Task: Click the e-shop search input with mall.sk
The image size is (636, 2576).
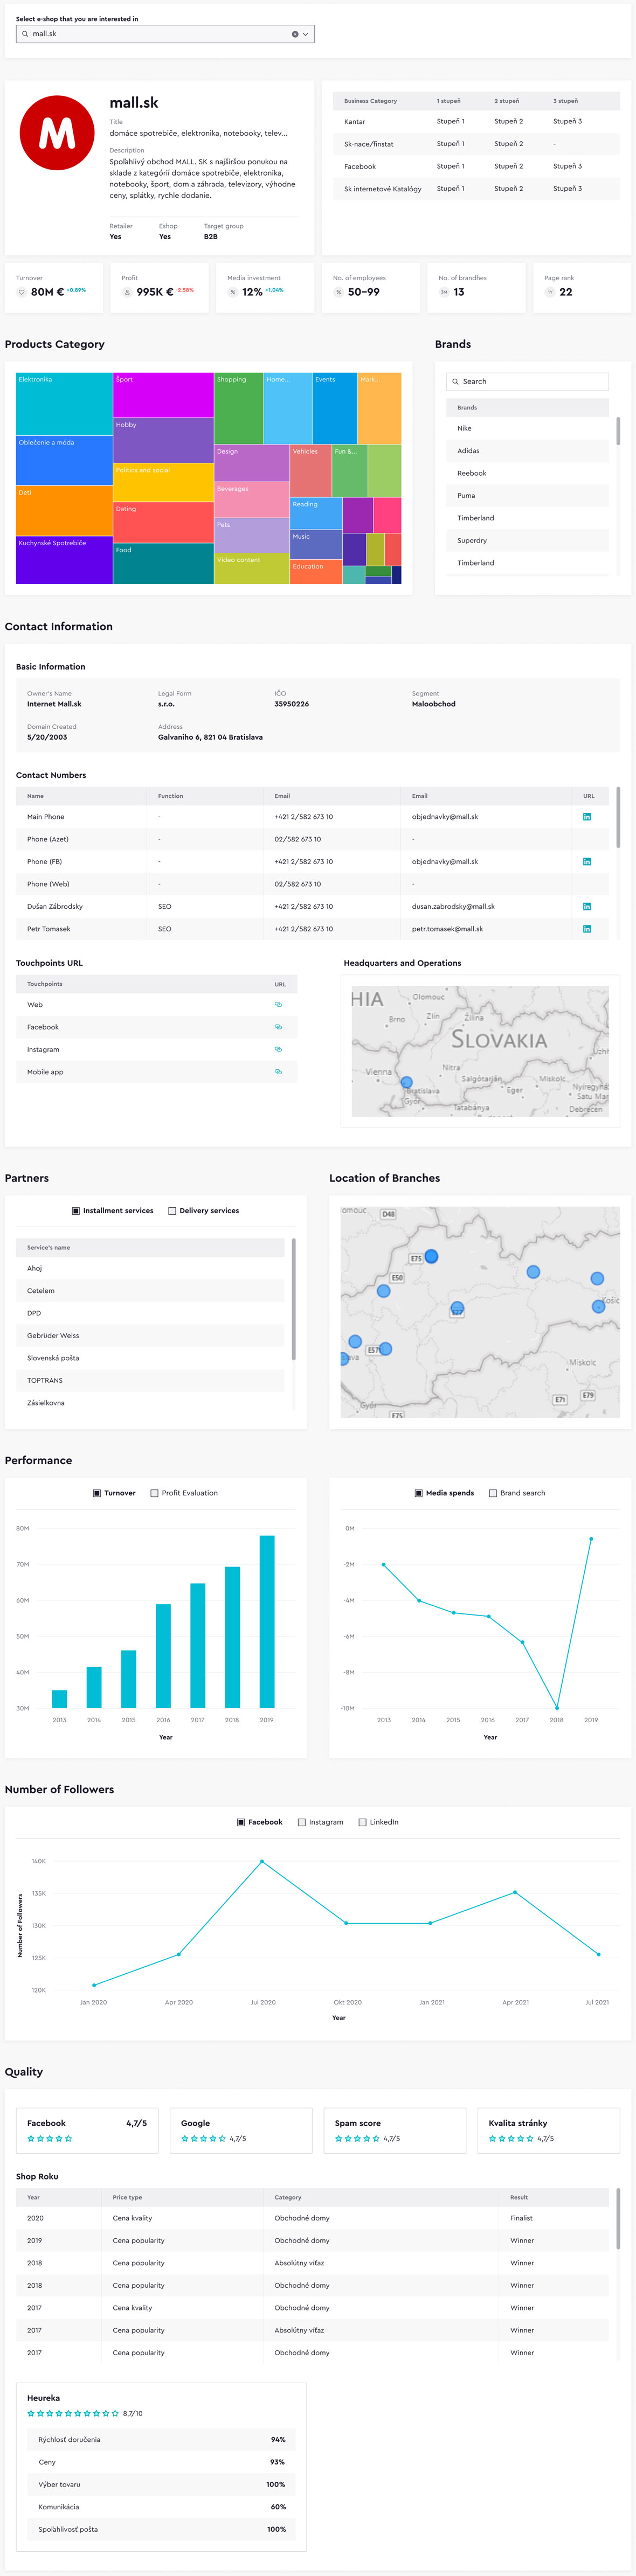Action: 165,34
